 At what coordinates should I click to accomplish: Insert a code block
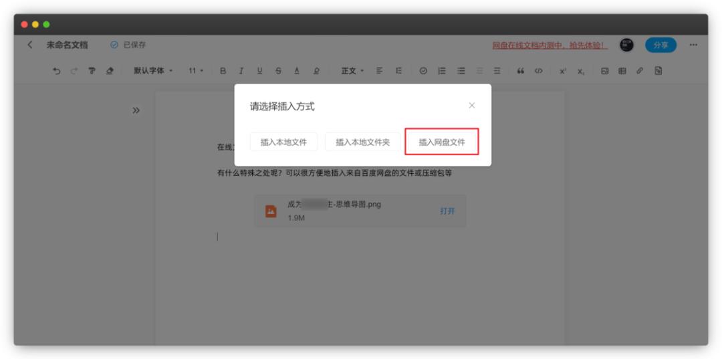click(x=539, y=71)
